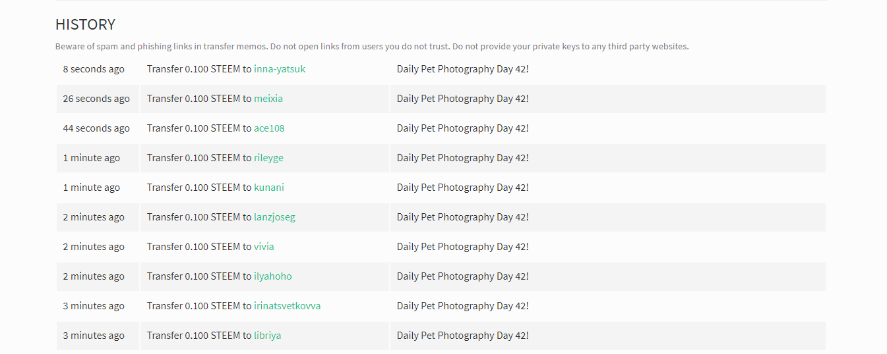This screenshot has height=354, width=887.
Task: Select the "26 seconds ago" timestamp
Action: point(96,99)
